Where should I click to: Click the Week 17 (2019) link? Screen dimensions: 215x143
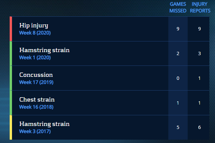36,82
